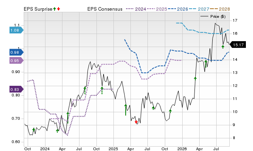This screenshot has height=151, width=253.
Task: Click the 0.60 EPS axis label
Action: click(x=16, y=142)
